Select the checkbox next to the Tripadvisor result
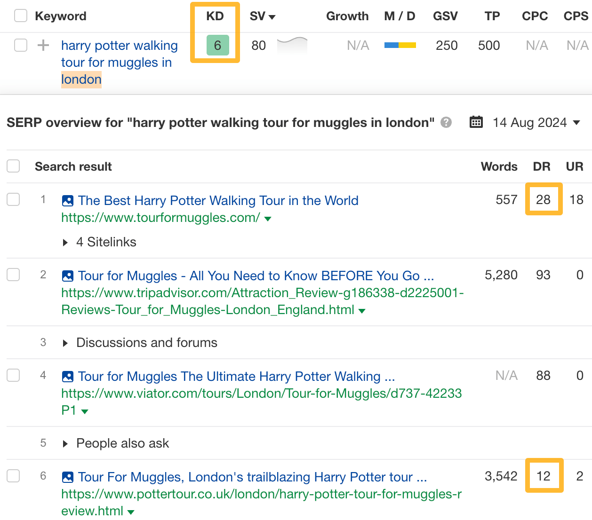Screen dimensions: 592x520 pyautogui.click(x=13, y=275)
